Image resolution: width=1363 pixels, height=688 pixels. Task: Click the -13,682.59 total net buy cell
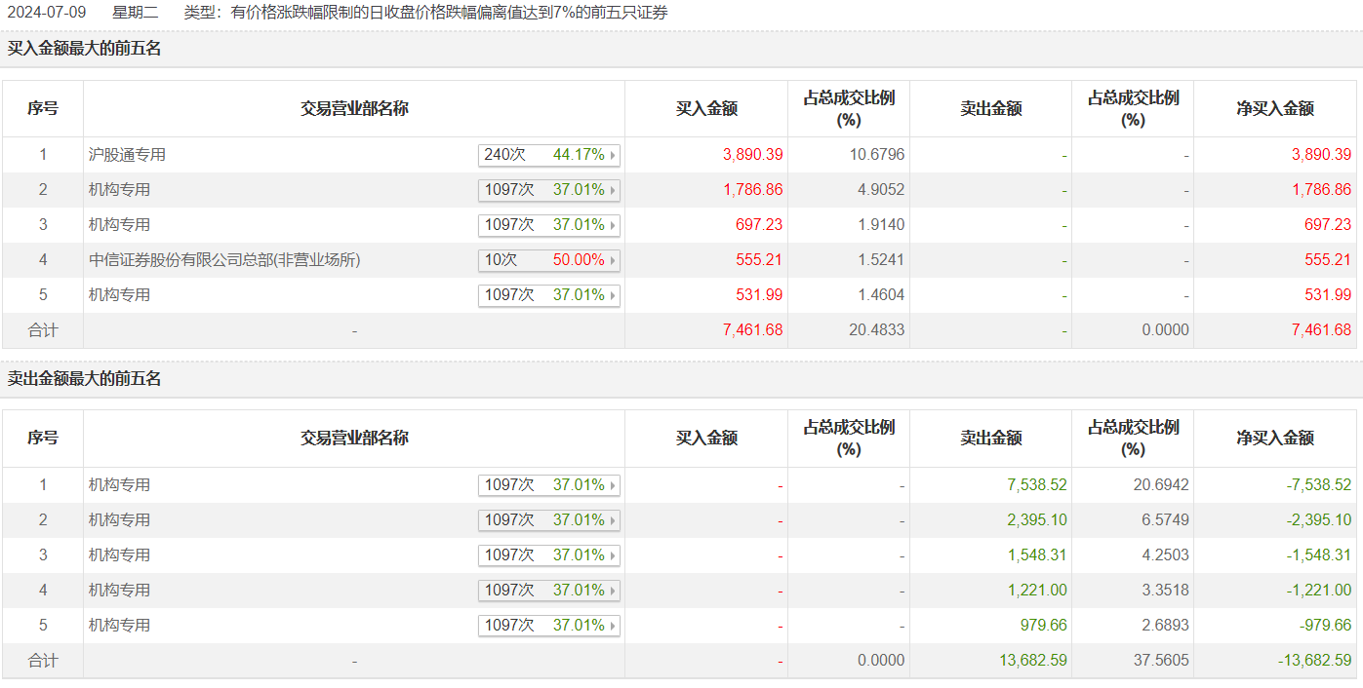point(1315,661)
